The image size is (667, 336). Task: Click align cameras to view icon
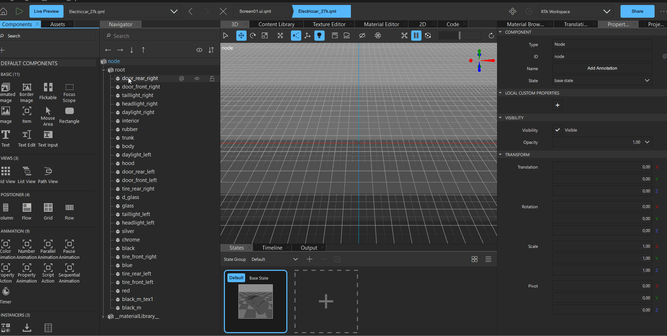(x=335, y=35)
